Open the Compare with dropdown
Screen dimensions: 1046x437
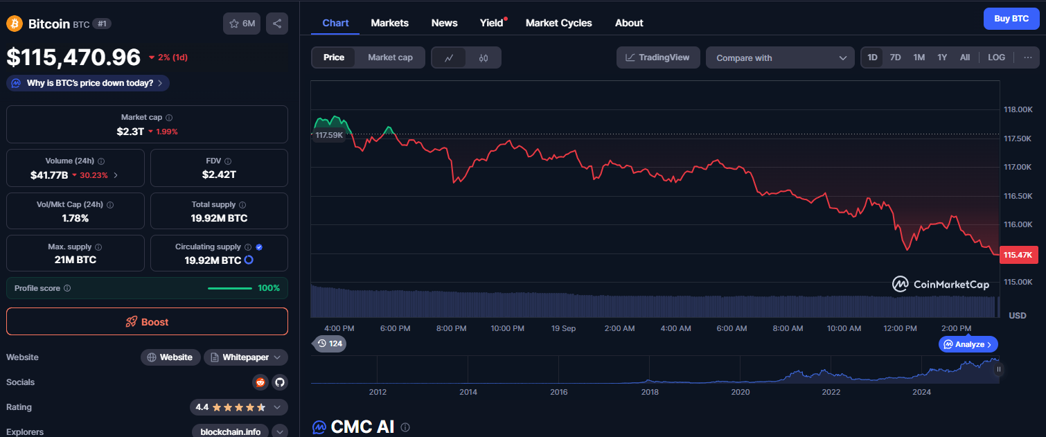[x=781, y=57]
